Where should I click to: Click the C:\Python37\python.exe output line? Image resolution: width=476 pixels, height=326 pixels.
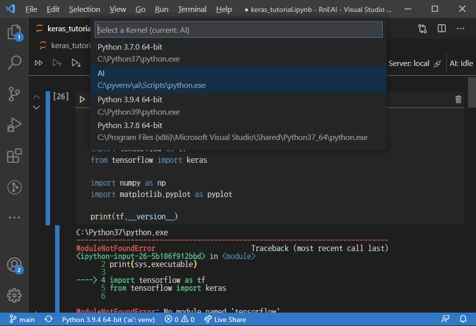click(122, 232)
